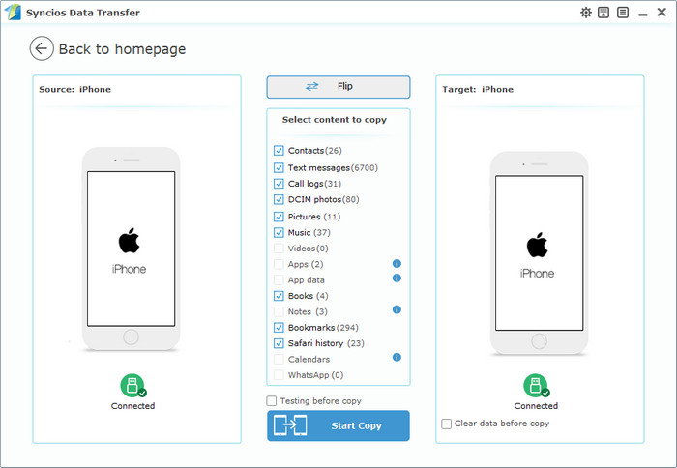This screenshot has height=468, width=677.
Task: Uncheck the Bookmarks checkbox
Action: (x=279, y=327)
